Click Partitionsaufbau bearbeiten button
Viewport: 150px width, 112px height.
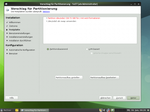coord(104,77)
